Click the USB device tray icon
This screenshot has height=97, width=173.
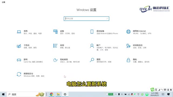[x=119, y=94]
